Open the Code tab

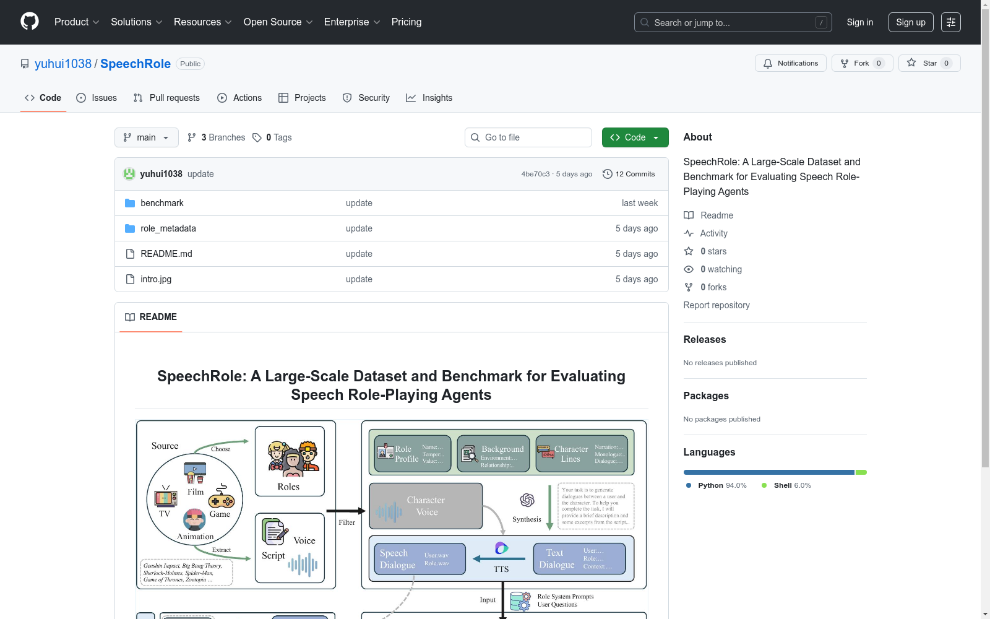tap(43, 98)
